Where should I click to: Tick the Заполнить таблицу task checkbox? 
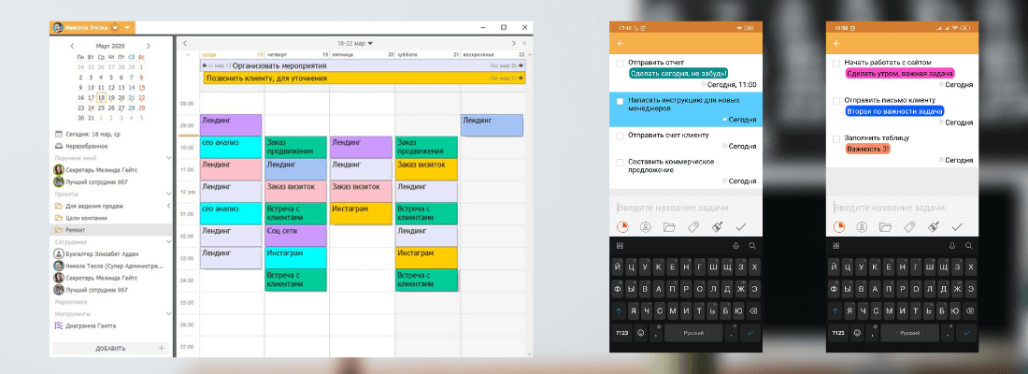pos(835,138)
